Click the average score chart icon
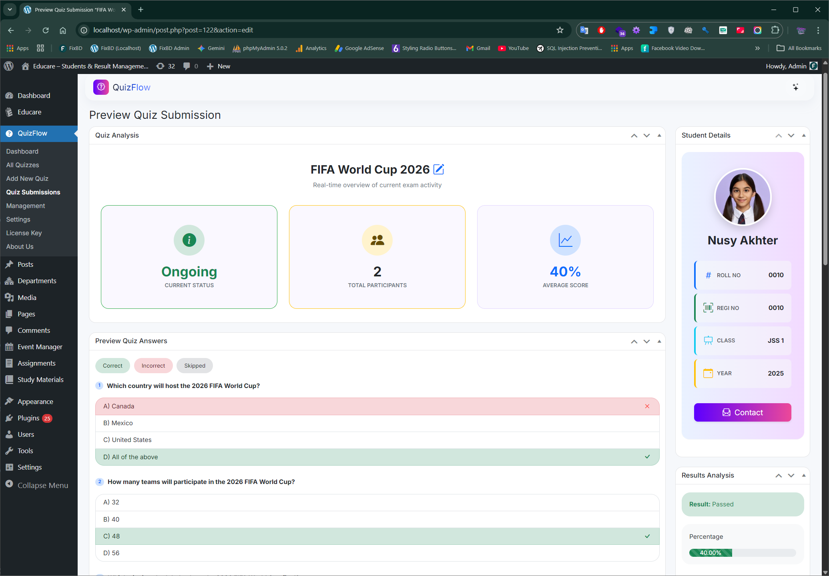 pyautogui.click(x=565, y=240)
